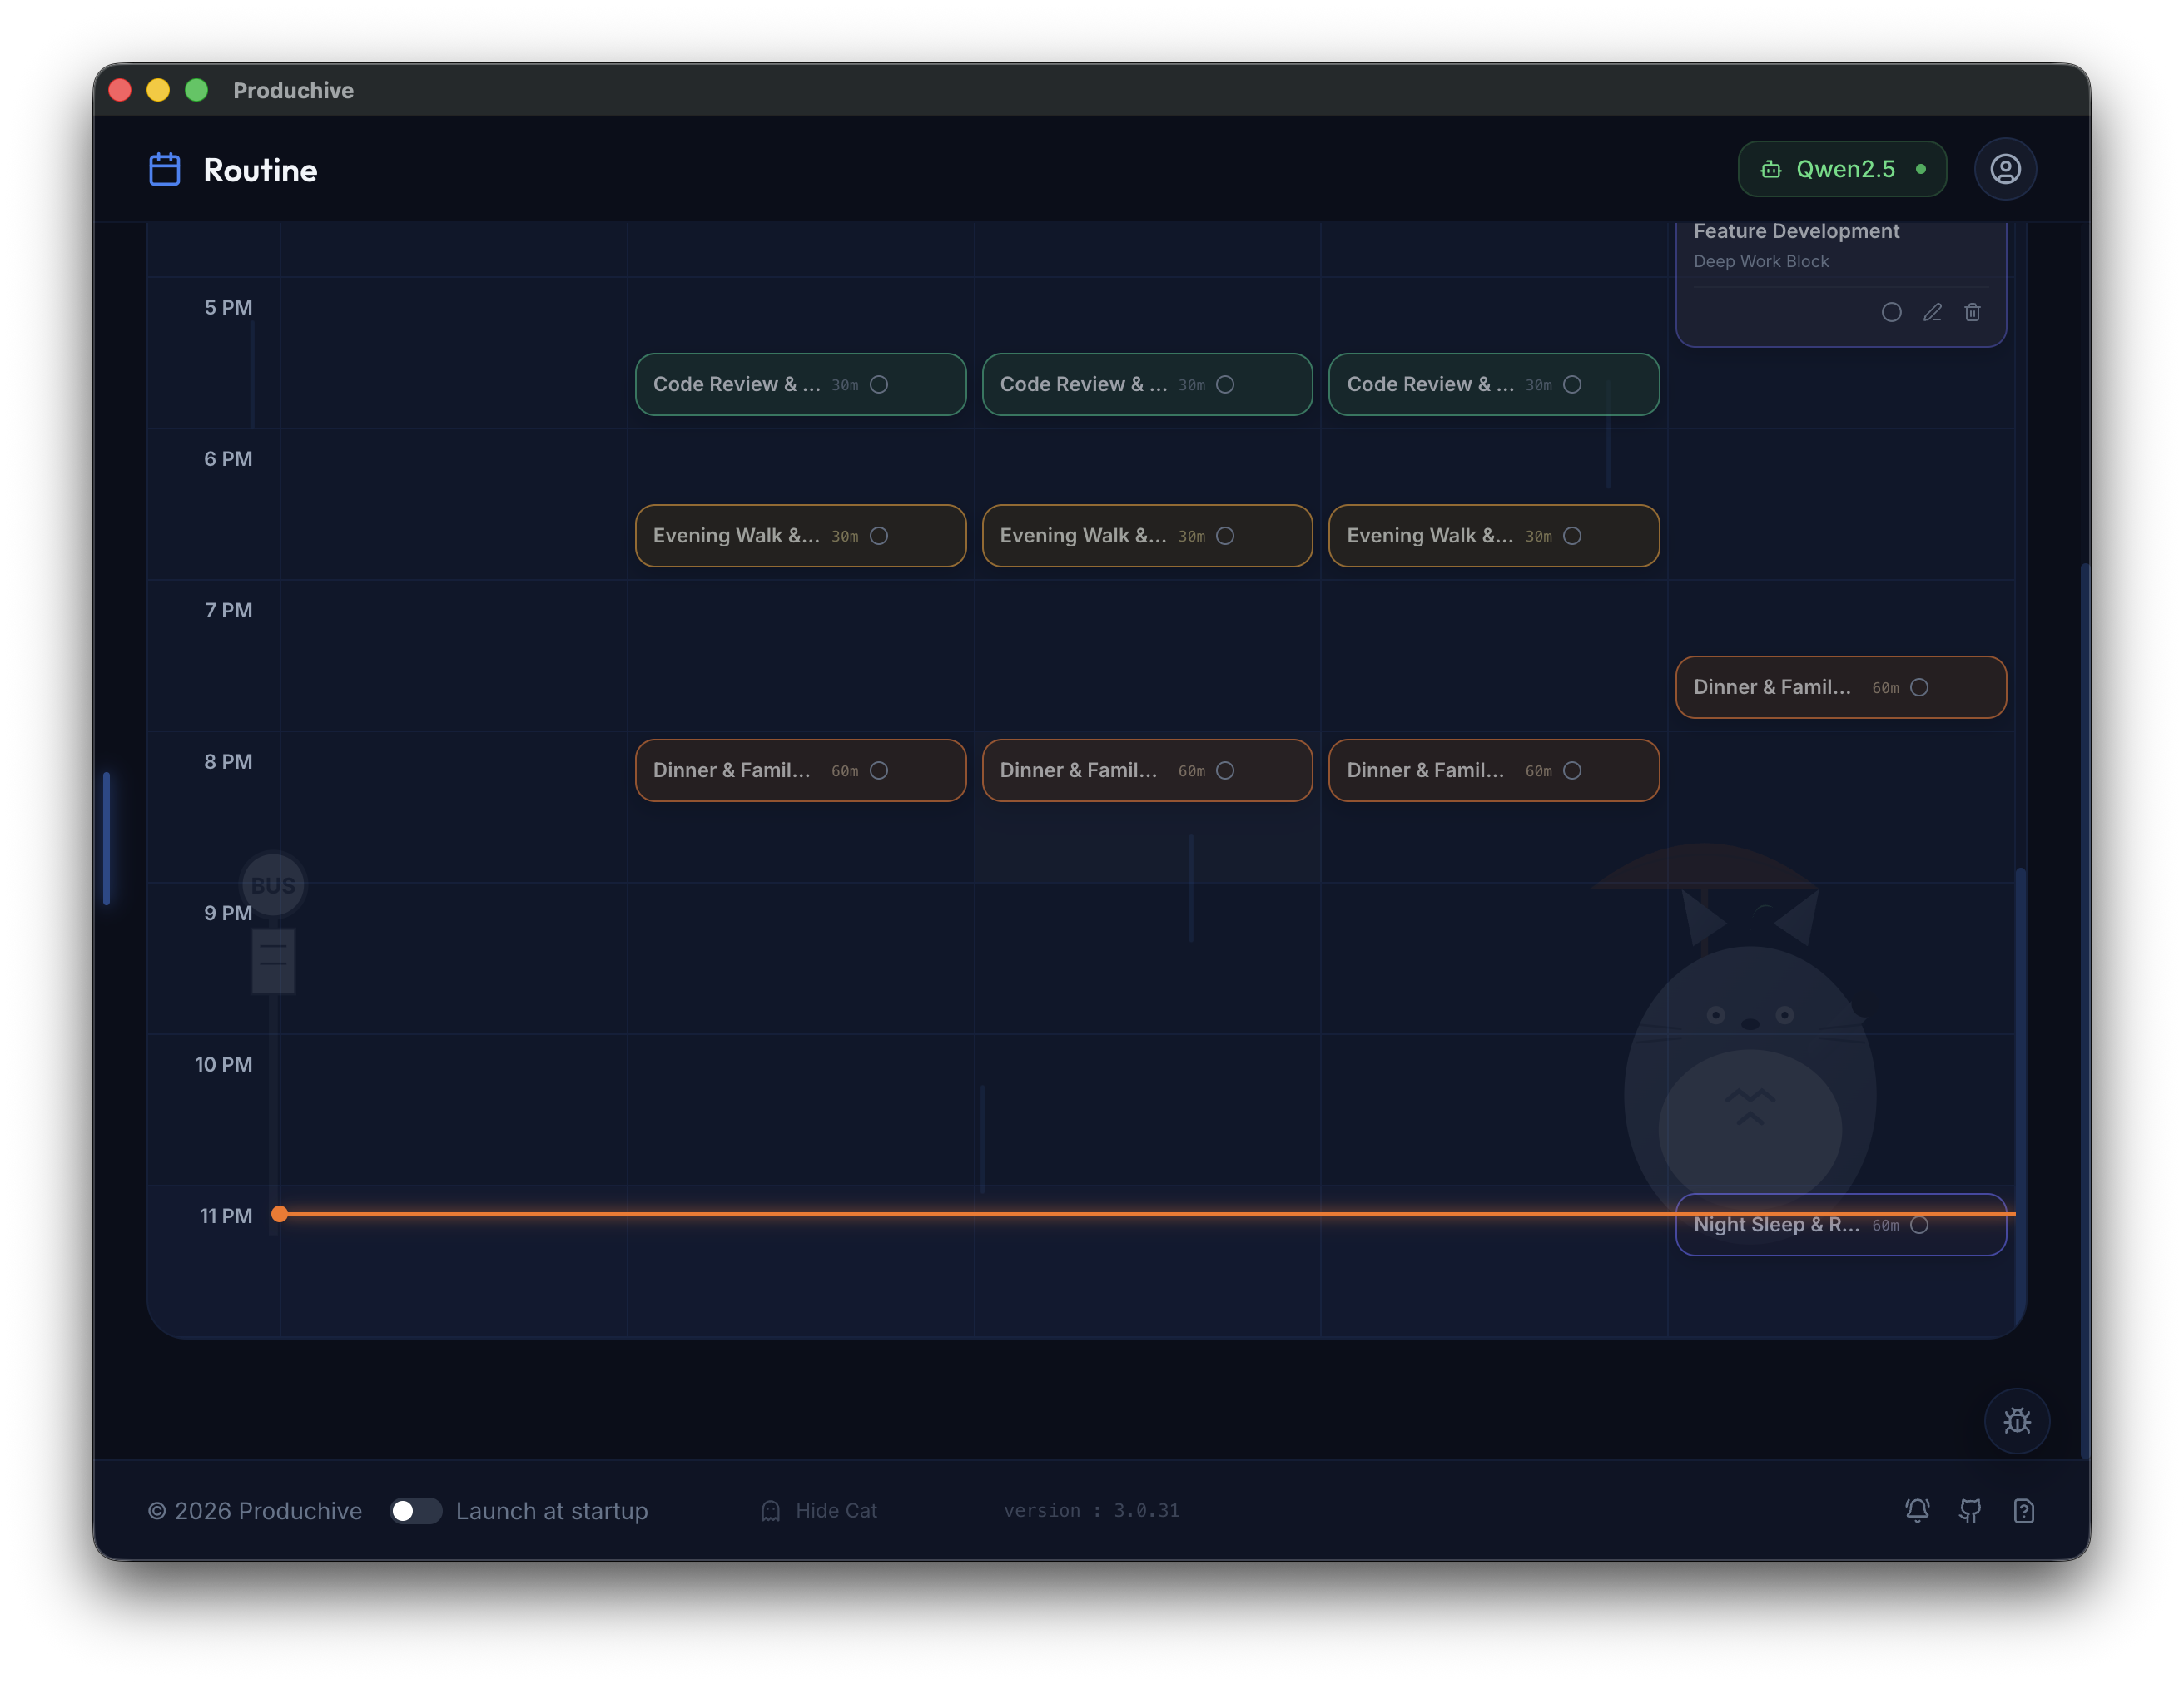Open notifications bell in footer
Screen dimensions: 2184x1684
[1916, 1509]
